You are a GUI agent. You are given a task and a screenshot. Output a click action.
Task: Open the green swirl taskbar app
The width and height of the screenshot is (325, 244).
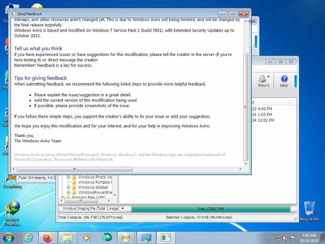point(107,237)
